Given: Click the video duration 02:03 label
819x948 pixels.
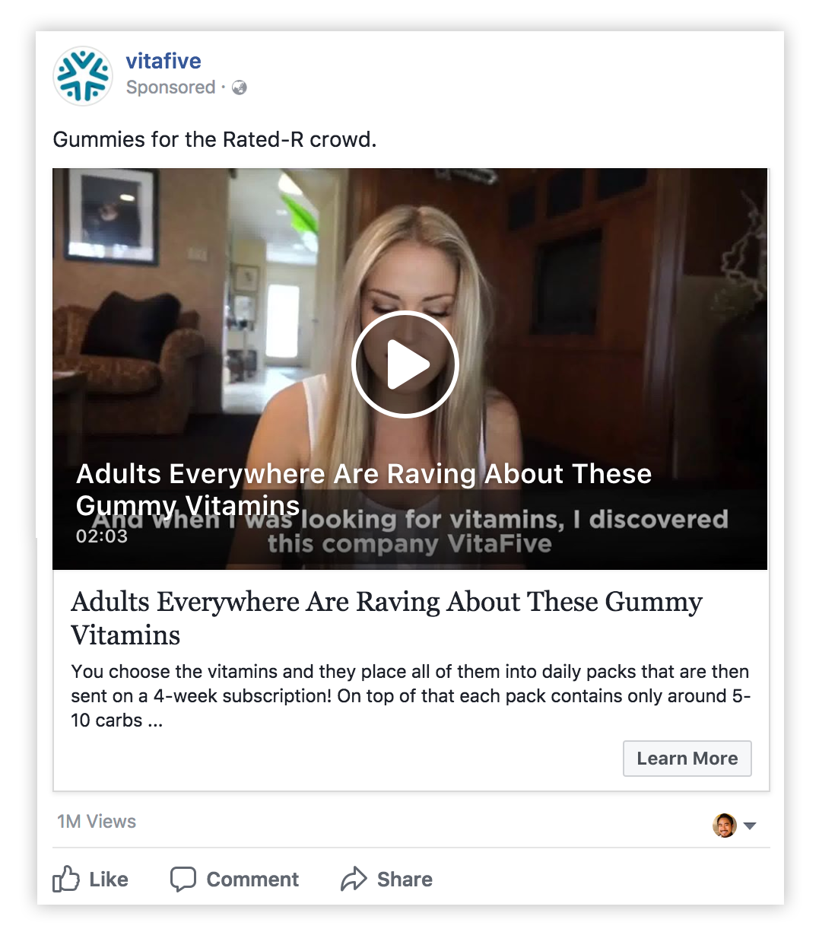Looking at the screenshot, I should pos(102,536).
